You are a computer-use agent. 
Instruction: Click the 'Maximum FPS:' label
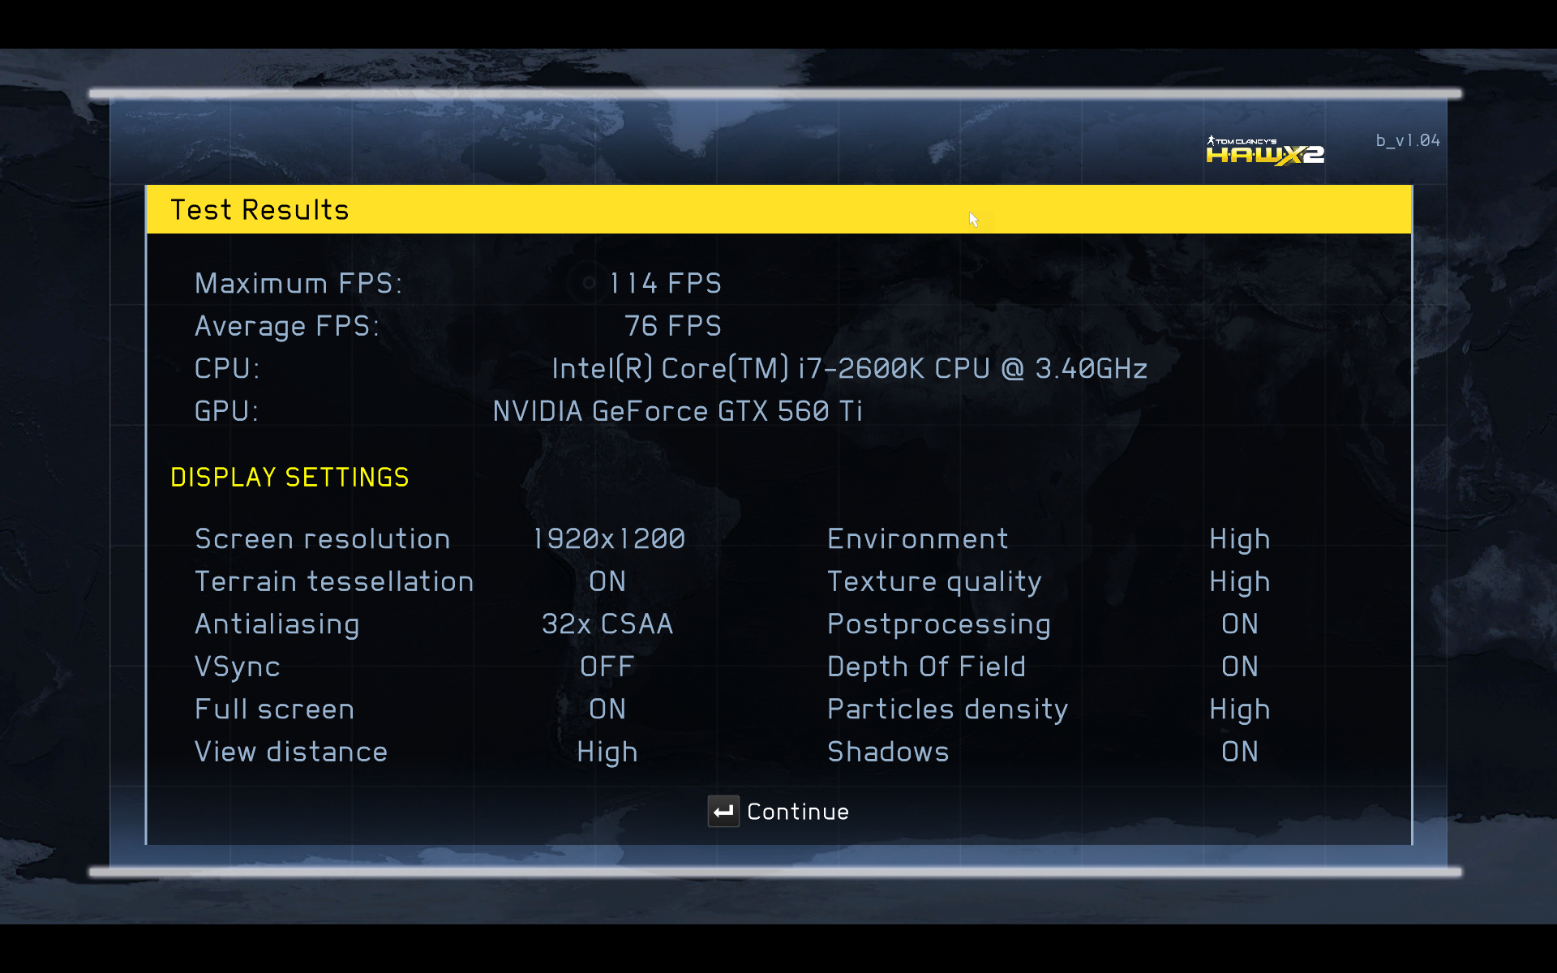(x=298, y=283)
